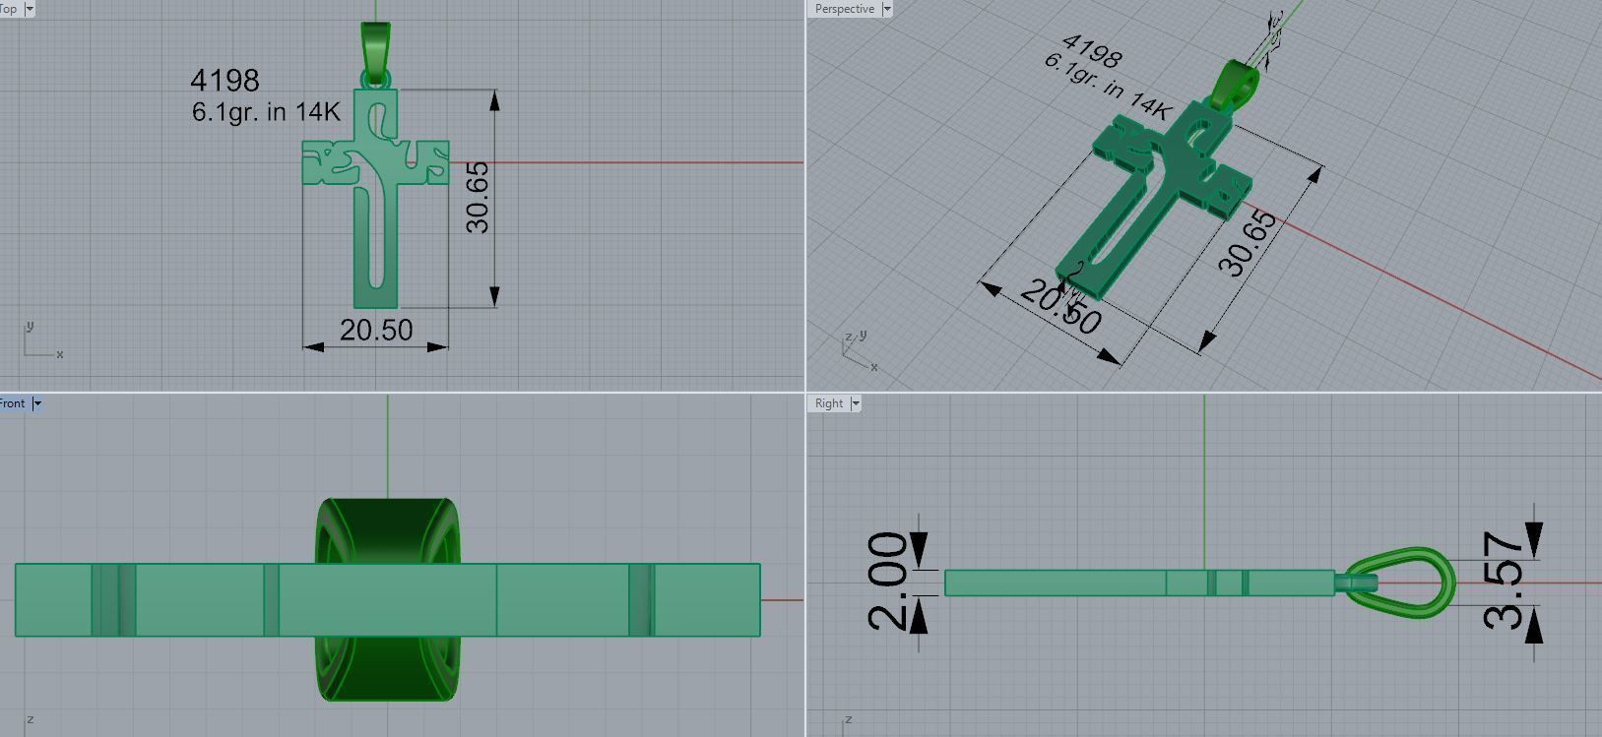Open the Right viewport dropdown arrow

tap(856, 403)
